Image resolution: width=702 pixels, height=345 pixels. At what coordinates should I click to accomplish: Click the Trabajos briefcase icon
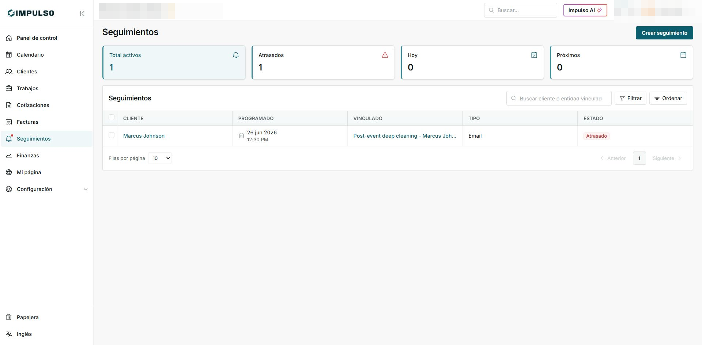pyautogui.click(x=9, y=88)
